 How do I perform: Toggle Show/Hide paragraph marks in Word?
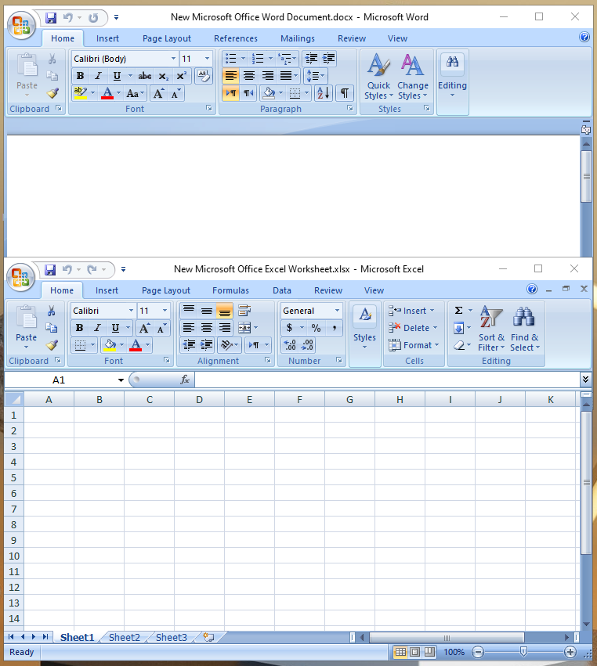click(345, 93)
